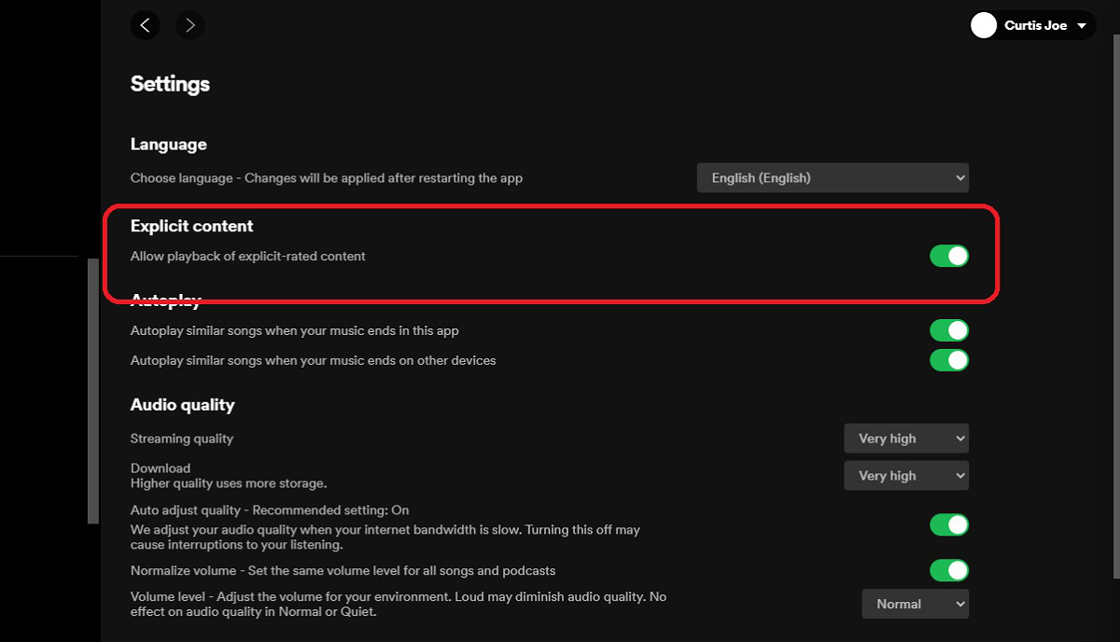Disable playback of explicit-rated content
This screenshot has width=1120, height=642.
click(949, 256)
